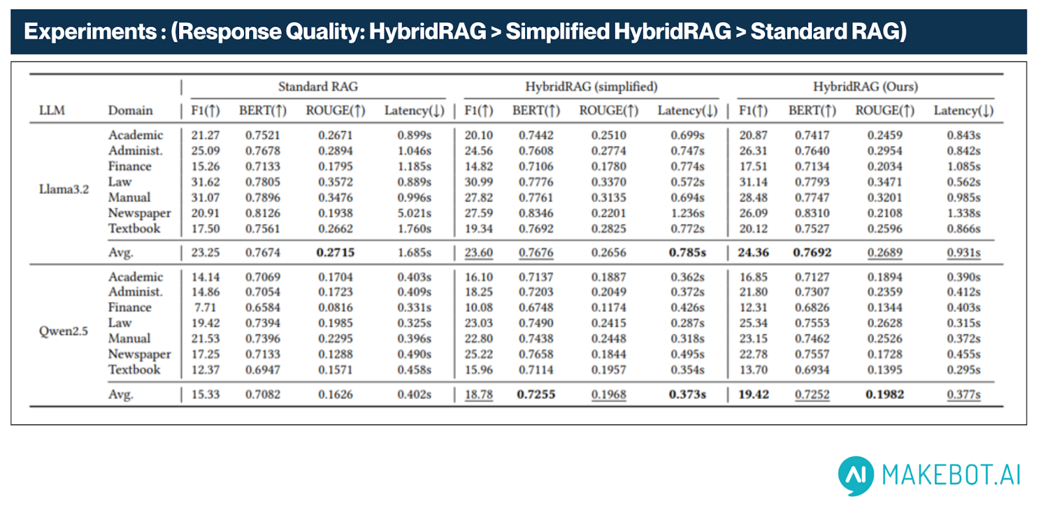Select the latency value "1.760s"
The width and height of the screenshot is (1041, 522).
[414, 229]
